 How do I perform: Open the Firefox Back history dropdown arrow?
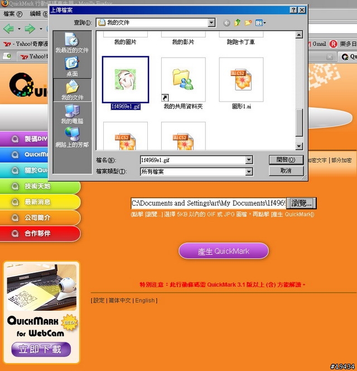(x=19, y=29)
